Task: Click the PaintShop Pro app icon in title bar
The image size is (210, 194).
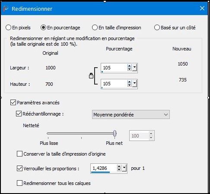Action: [x=6, y=9]
